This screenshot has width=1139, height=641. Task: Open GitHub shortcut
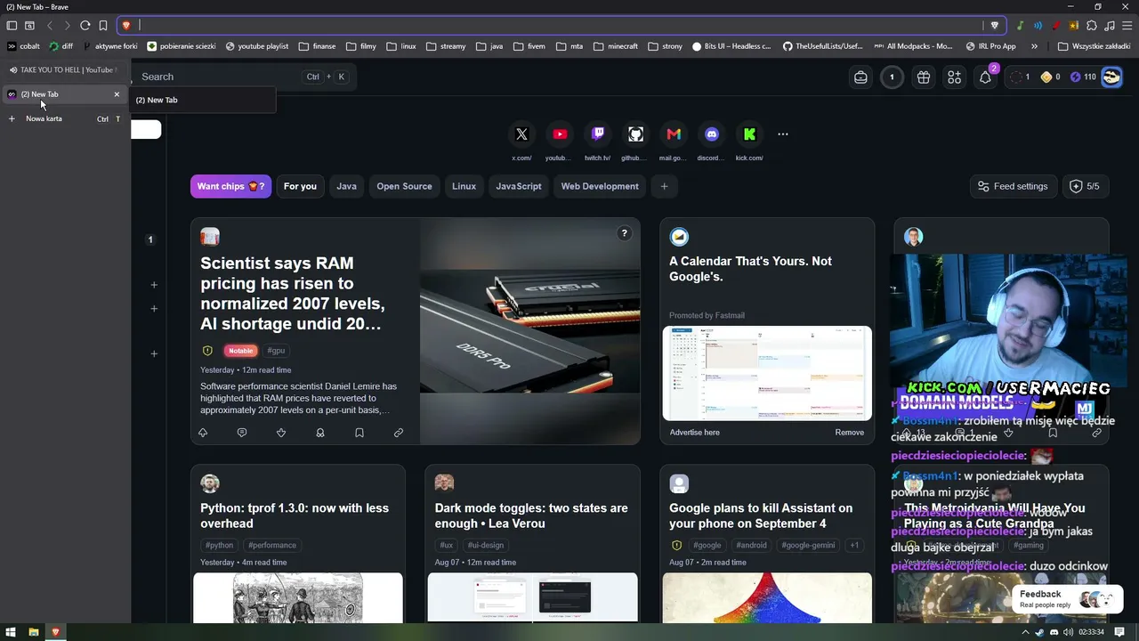[635, 134]
